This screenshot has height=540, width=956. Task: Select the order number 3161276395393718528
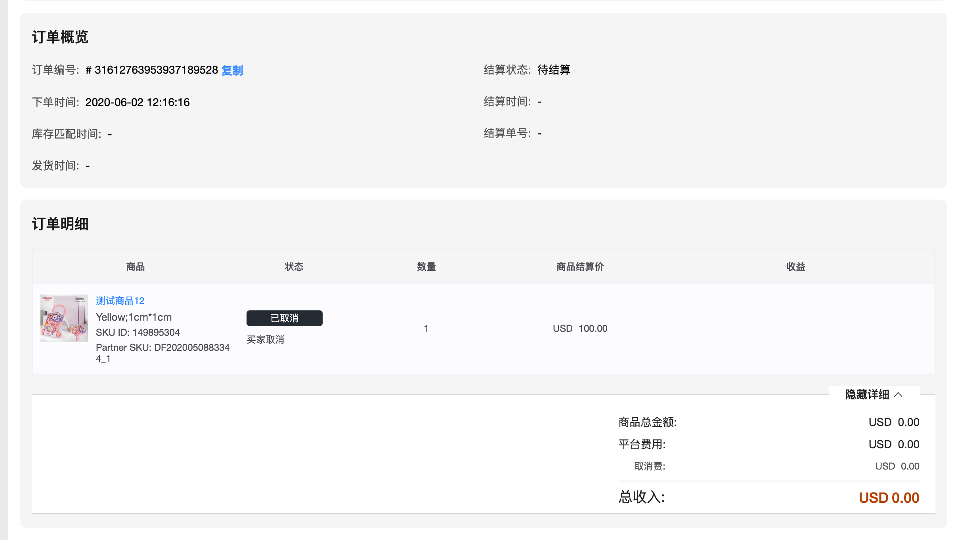(153, 70)
